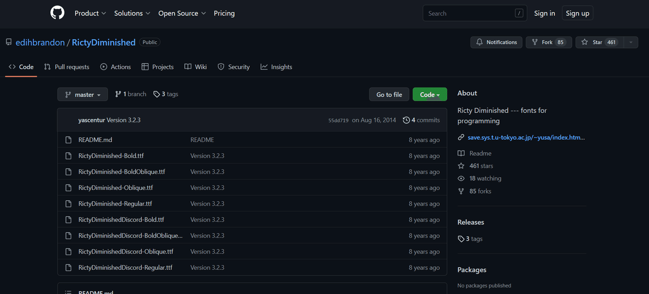Open RictyDiminished-BoldOblique.ttf file
The width and height of the screenshot is (649, 294).
click(x=122, y=172)
